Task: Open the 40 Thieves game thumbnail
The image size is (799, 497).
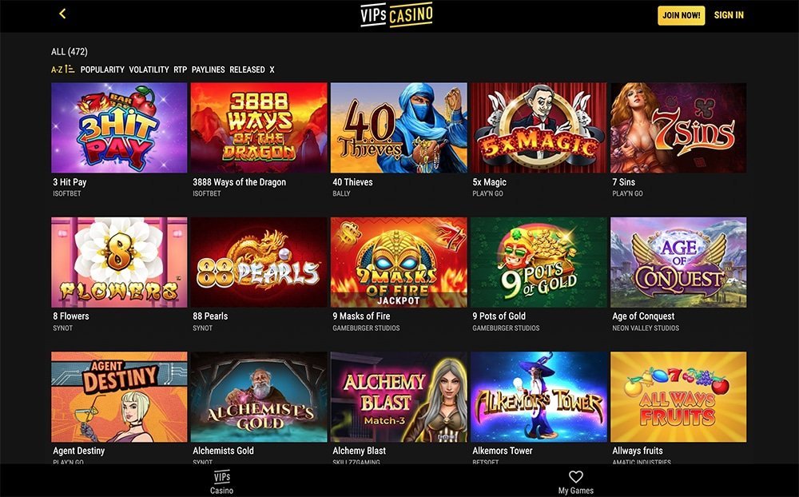Action: coord(399,127)
